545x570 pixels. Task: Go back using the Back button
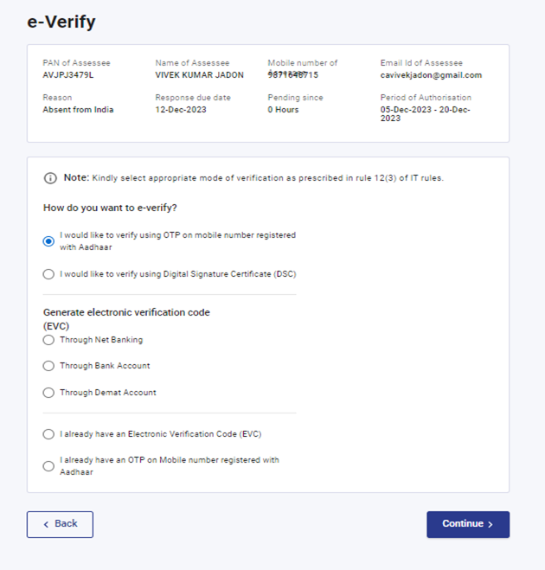60,524
